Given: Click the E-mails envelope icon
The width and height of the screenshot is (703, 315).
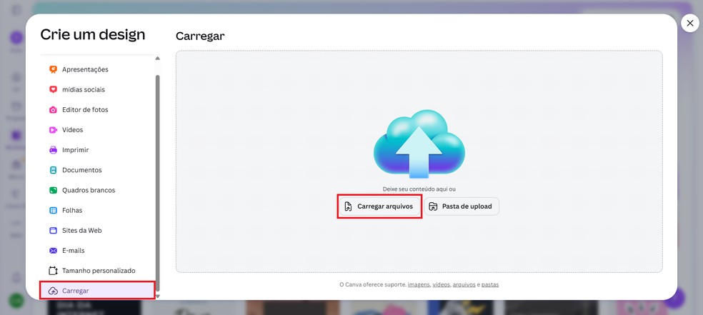Looking at the screenshot, I should [53, 251].
